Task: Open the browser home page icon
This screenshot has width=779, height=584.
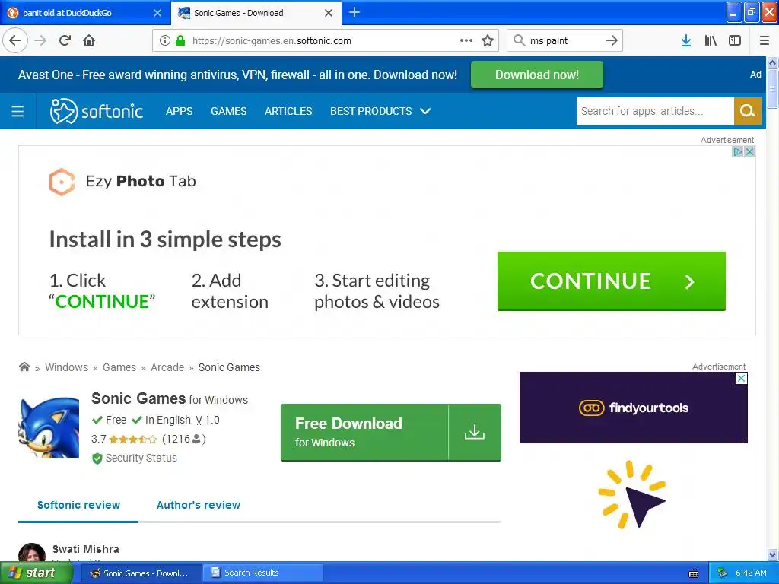Action: (x=89, y=40)
